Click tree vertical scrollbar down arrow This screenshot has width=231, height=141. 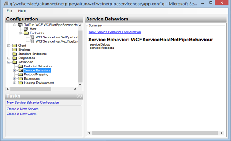click(80, 85)
